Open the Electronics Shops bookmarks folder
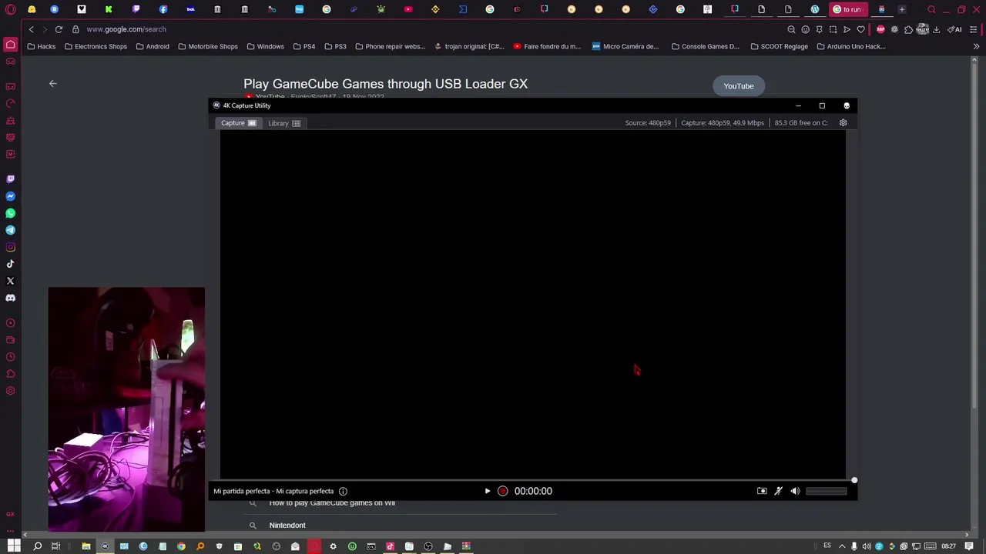The width and height of the screenshot is (986, 554). (96, 46)
